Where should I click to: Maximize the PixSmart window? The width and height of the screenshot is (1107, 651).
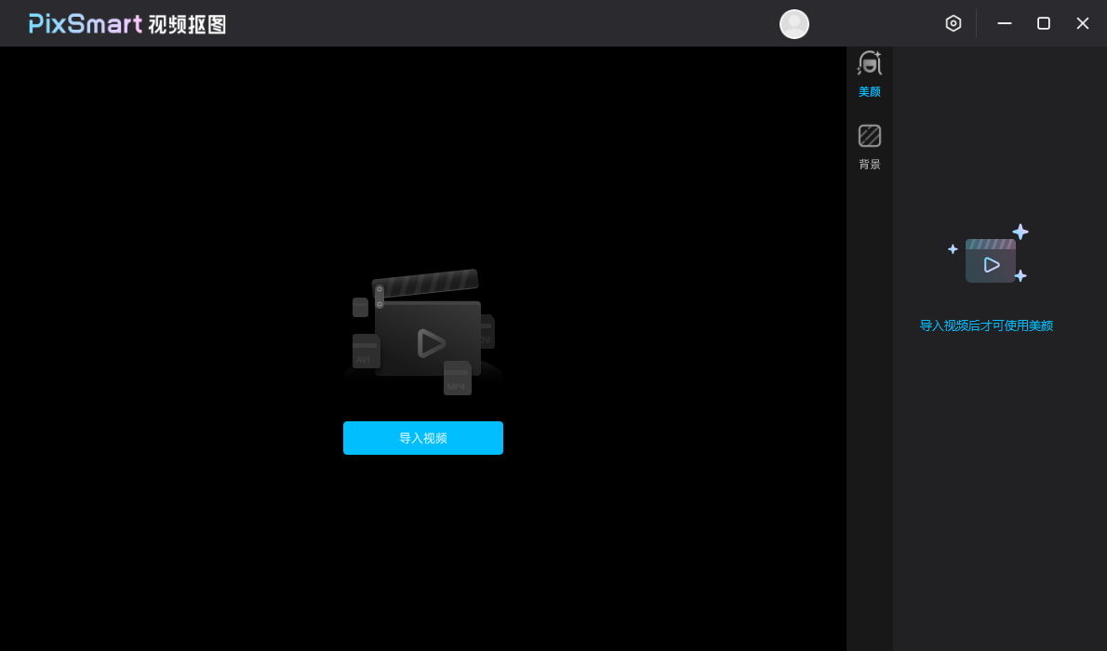1043,22
